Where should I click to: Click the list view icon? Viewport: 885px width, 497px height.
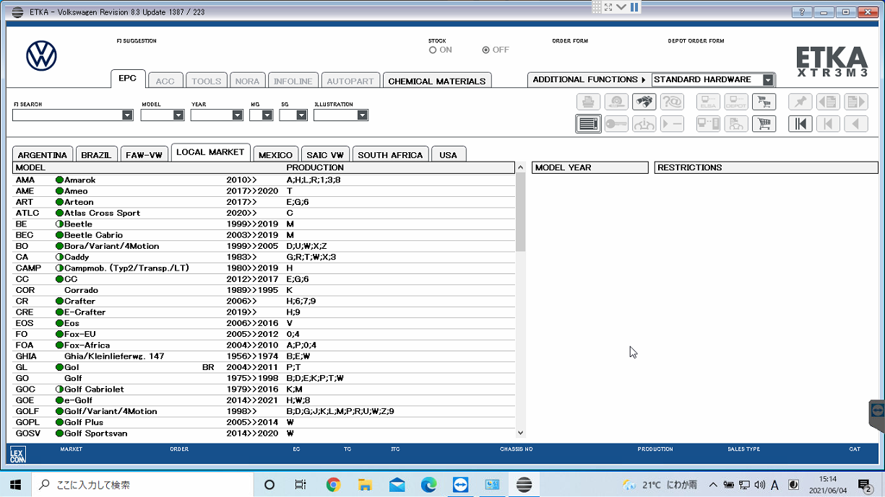(x=589, y=124)
